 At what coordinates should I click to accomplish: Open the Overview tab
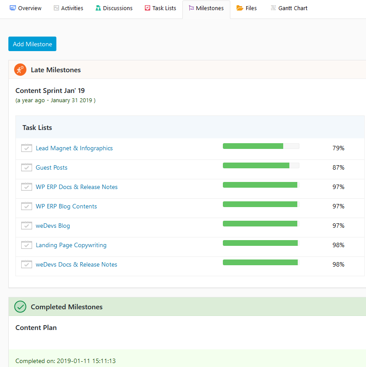tap(26, 8)
